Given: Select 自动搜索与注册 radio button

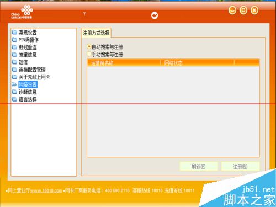Looking at the screenshot, I should 89,47.
